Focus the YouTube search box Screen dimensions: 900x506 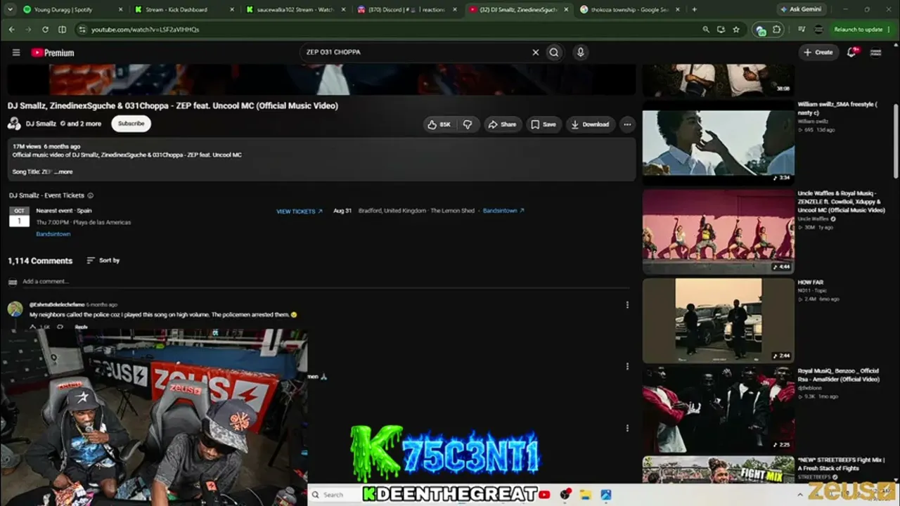pos(415,52)
